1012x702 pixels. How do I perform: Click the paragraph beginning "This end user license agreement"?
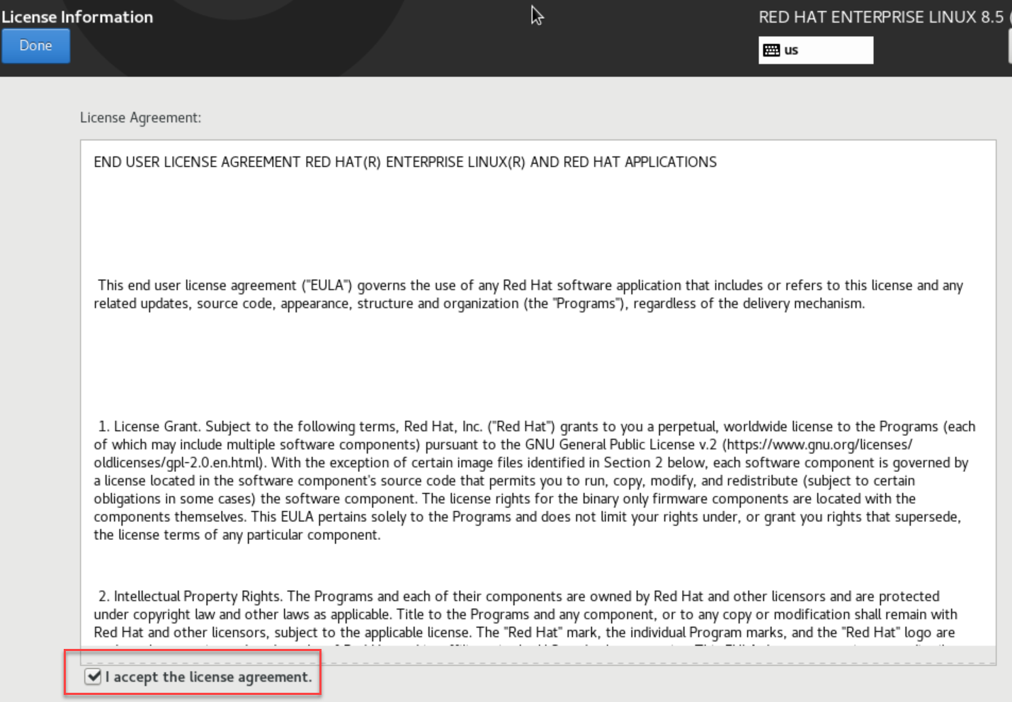pos(530,285)
